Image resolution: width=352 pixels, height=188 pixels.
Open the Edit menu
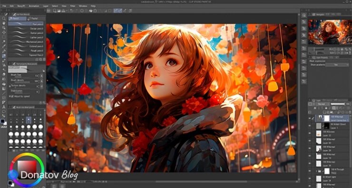point(11,6)
